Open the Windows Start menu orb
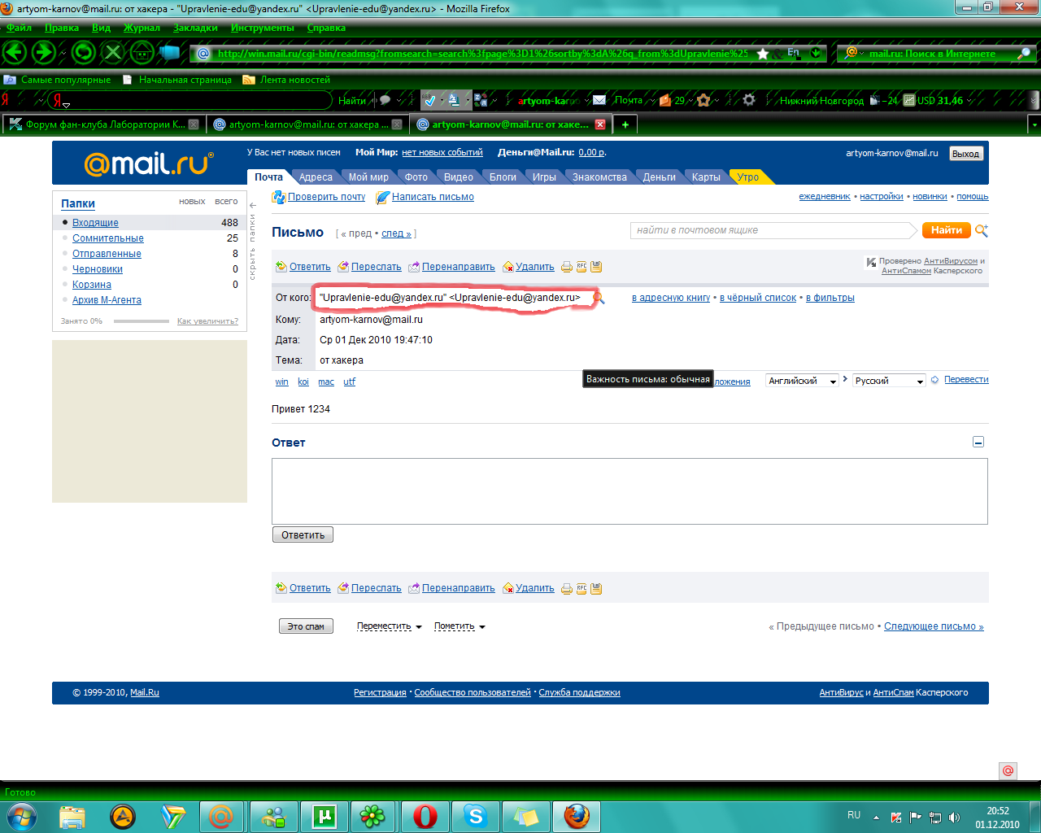 (x=21, y=815)
